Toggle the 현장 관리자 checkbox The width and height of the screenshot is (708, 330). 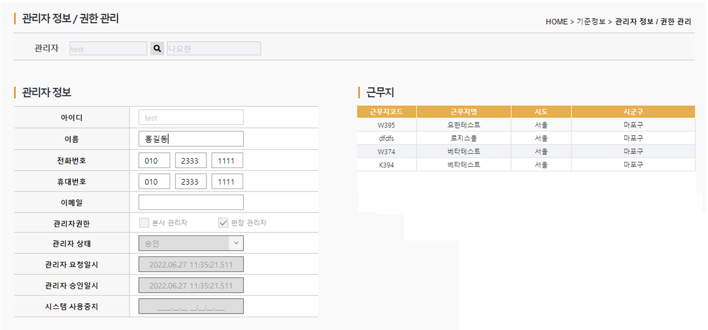tap(223, 223)
